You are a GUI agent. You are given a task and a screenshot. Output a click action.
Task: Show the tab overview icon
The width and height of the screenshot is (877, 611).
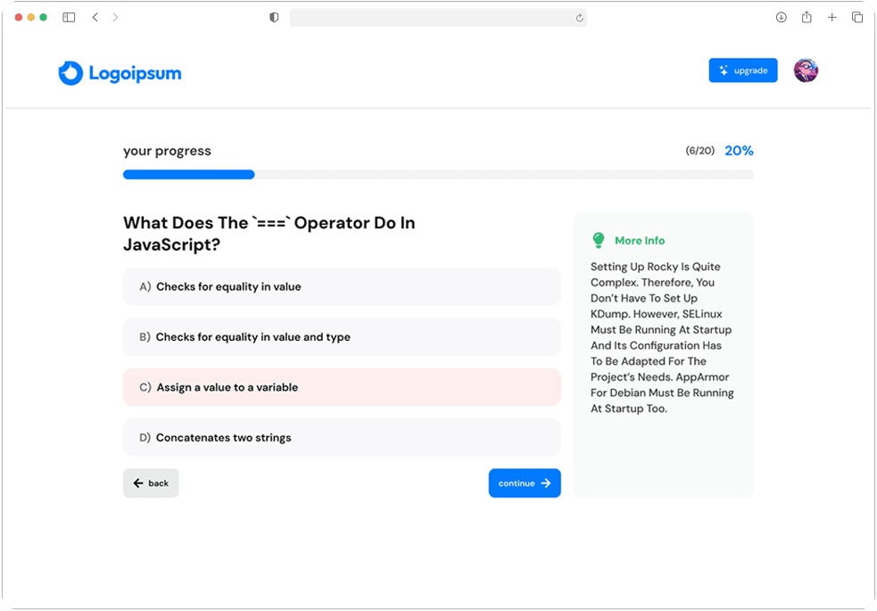(x=856, y=18)
